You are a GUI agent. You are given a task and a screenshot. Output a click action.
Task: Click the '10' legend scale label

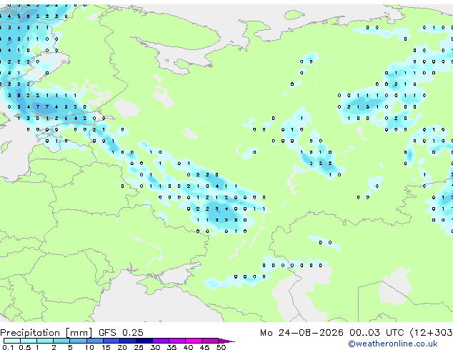[89, 347]
